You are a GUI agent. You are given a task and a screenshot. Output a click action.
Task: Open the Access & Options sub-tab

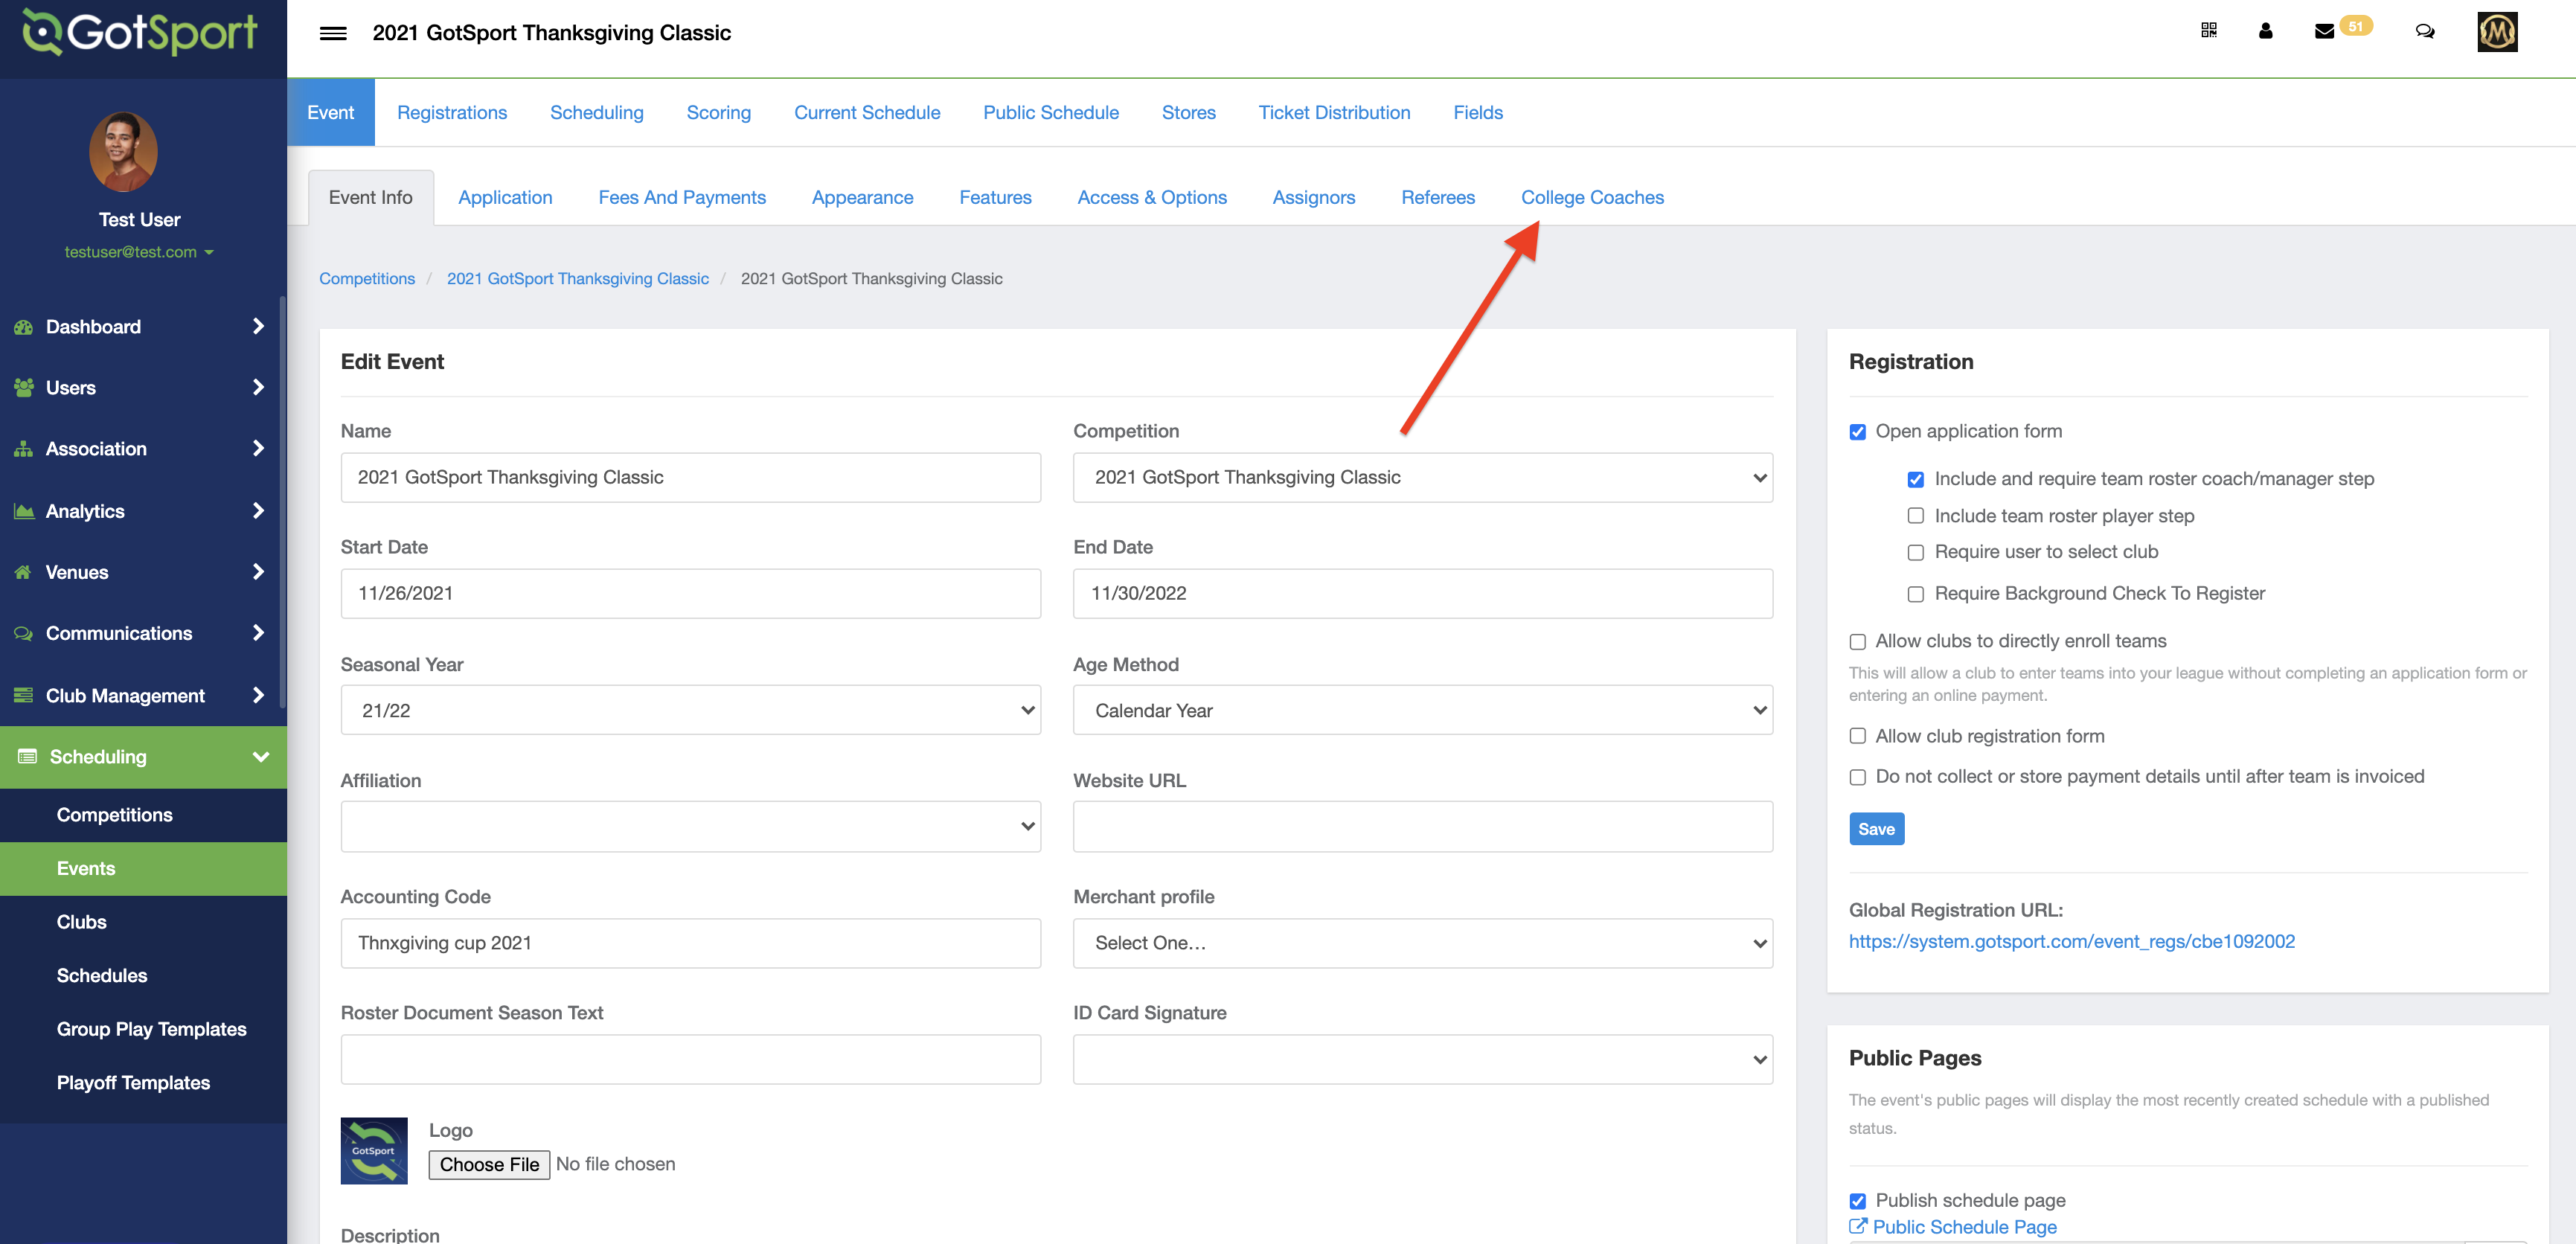(x=1152, y=197)
